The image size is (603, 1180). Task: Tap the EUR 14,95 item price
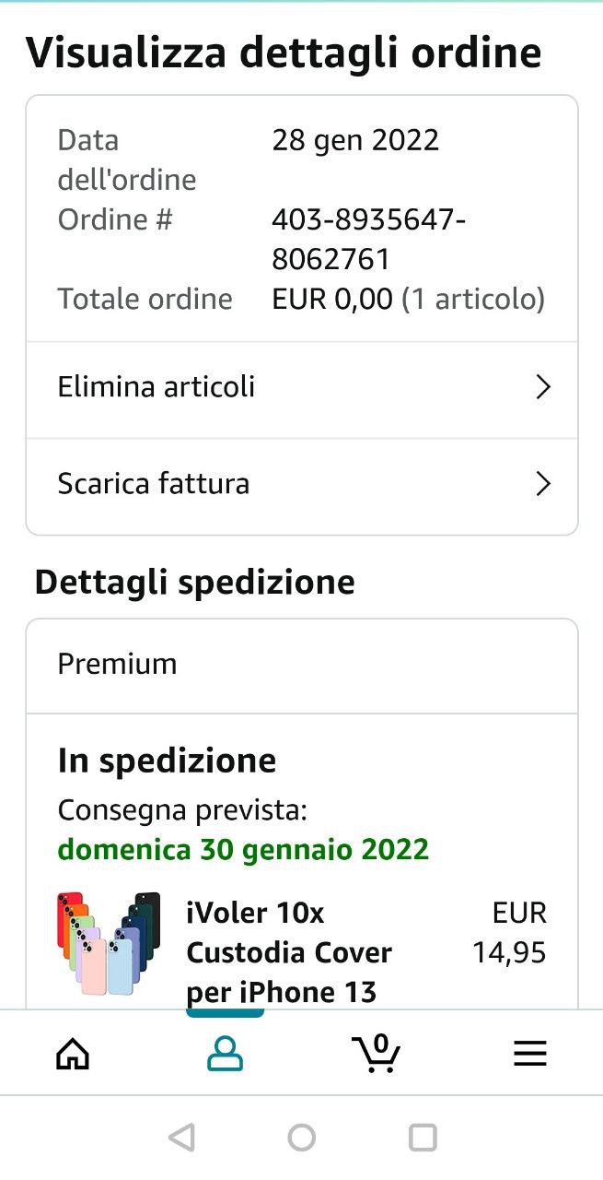click(x=510, y=932)
